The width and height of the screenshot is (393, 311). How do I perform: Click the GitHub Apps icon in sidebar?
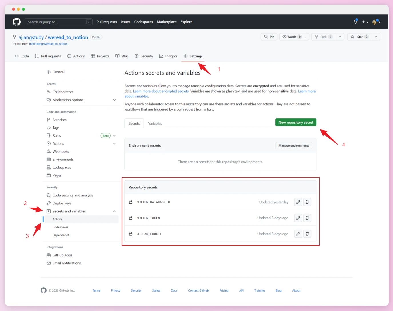tap(49, 255)
